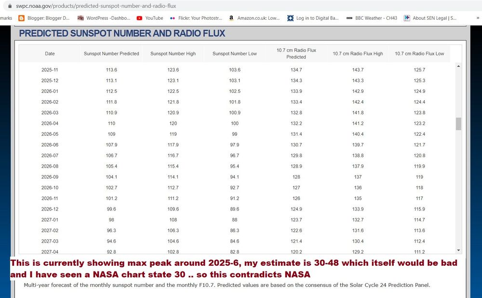Click radio flux high value 141.2
Image resolution: width=482 pixels, height=298 pixels.
(x=358, y=123)
